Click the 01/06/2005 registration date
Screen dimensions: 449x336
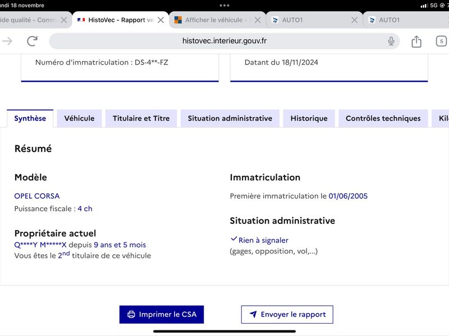[x=348, y=196]
